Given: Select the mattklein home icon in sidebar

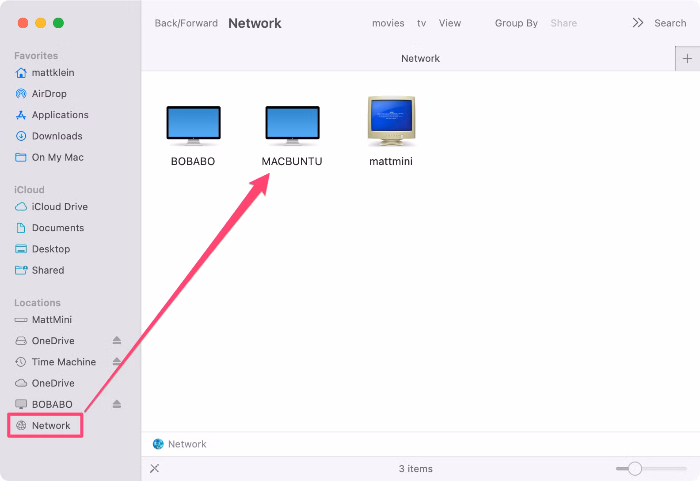Looking at the screenshot, I should [x=21, y=73].
